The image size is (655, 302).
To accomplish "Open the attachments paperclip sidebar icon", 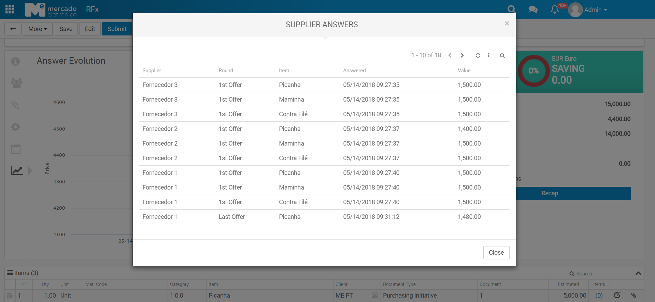I will point(15,105).
